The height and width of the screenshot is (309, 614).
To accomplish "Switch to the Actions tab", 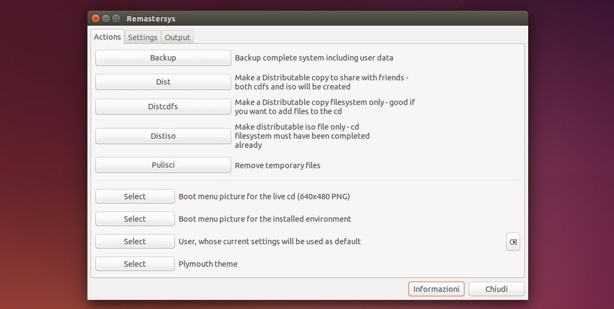I will (x=107, y=37).
